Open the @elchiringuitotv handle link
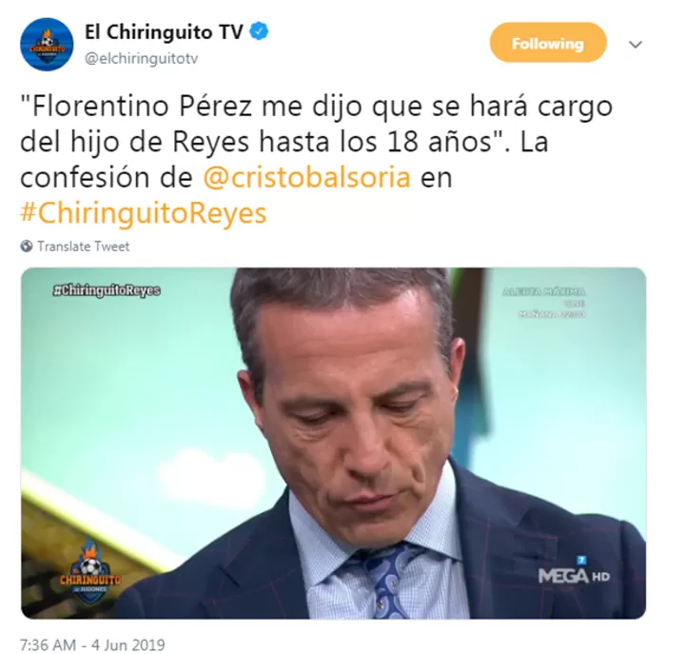The width and height of the screenshot is (685, 654). [141, 59]
